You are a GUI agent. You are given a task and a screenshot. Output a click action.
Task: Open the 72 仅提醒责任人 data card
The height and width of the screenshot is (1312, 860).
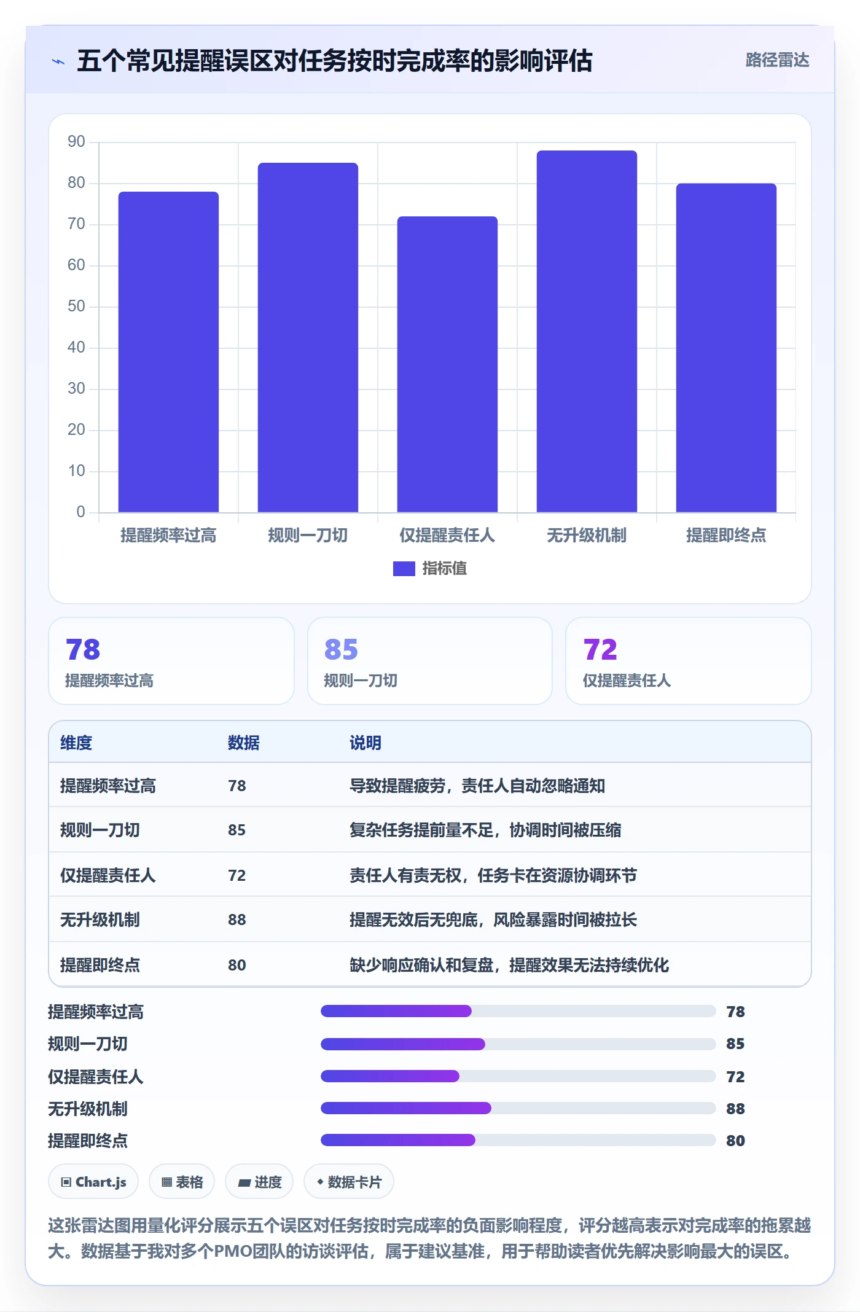tap(689, 661)
